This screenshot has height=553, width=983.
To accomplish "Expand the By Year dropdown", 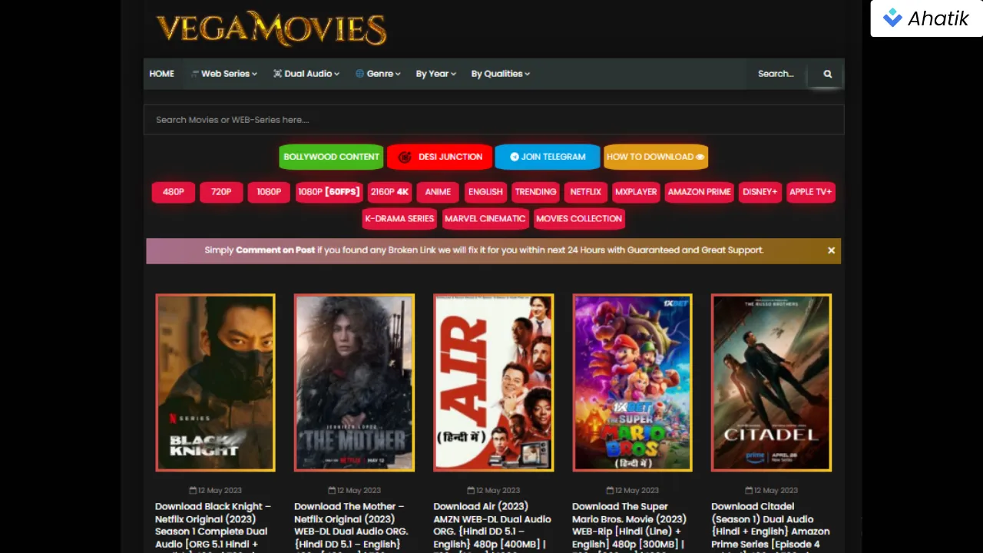I will pyautogui.click(x=436, y=74).
